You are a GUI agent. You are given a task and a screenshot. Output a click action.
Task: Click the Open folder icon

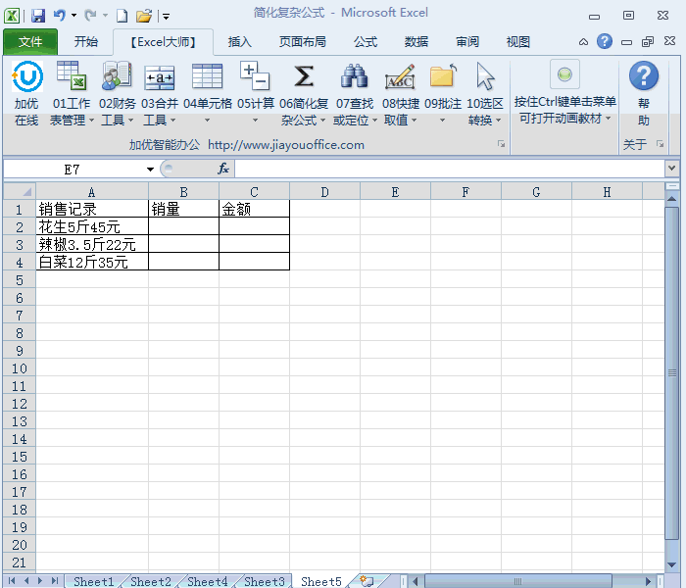tap(143, 17)
